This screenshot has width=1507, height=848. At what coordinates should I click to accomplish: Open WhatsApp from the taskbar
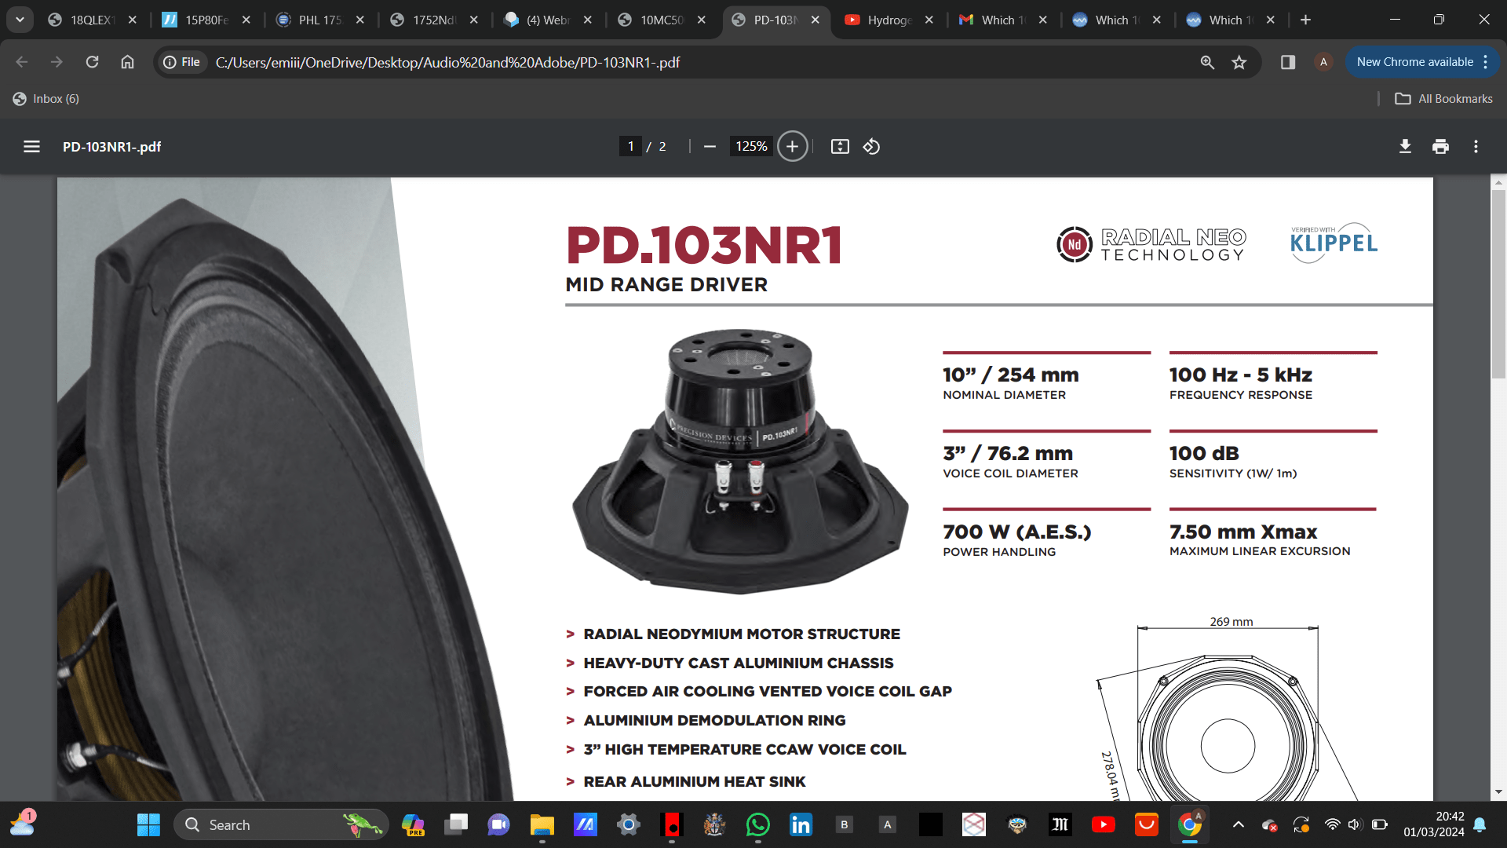[757, 824]
